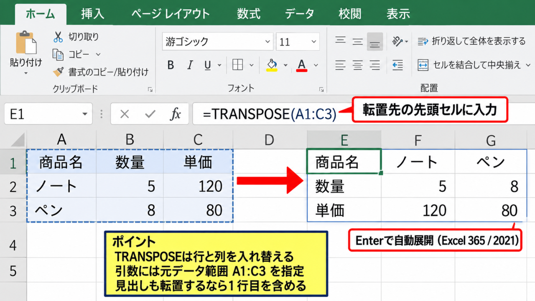The height and width of the screenshot is (301, 535).
Task: Open the Name Box dropdown arrow
Action: (85, 114)
